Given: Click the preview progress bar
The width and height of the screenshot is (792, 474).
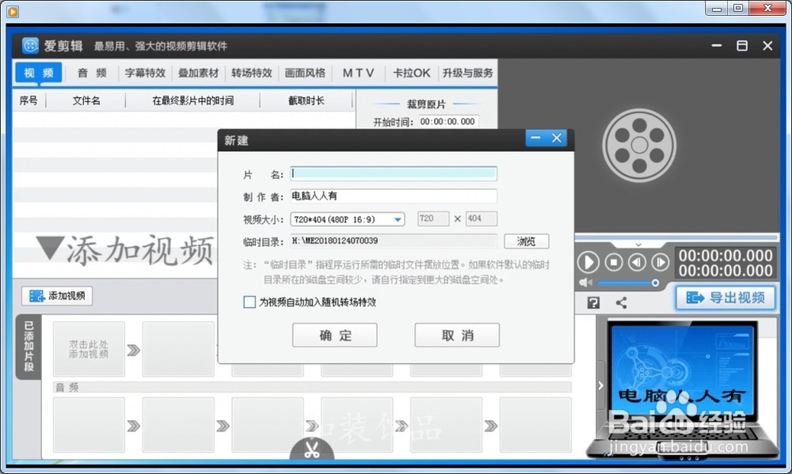Looking at the screenshot, I should coord(677,237).
